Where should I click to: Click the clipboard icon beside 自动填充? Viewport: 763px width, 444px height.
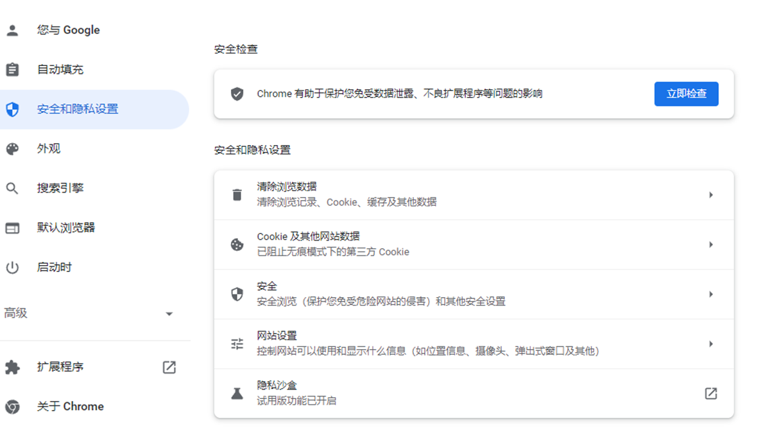point(12,69)
